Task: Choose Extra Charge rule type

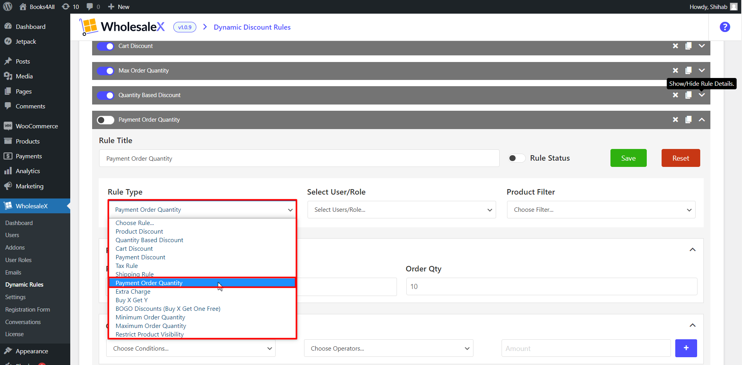Action: (202, 292)
